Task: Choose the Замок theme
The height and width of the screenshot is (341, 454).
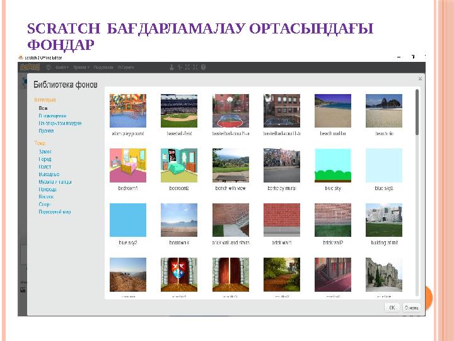Action: click(45, 152)
